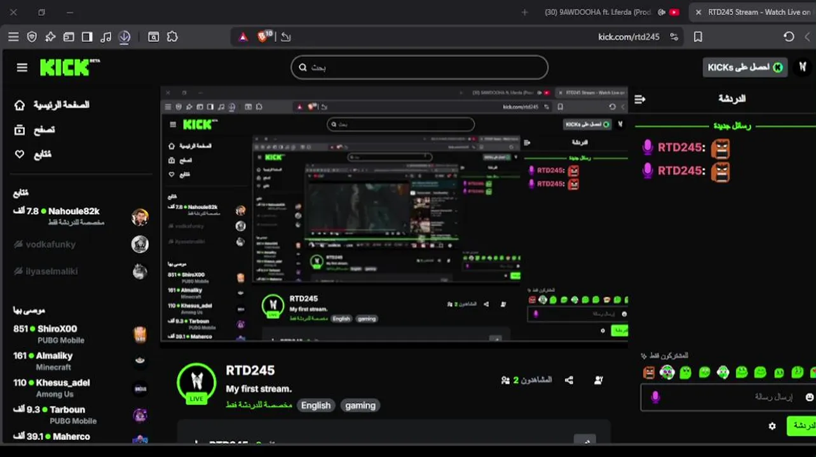816x457 pixels.
Task: Open the profile avatar beside the KICKs button
Action: 803,67
